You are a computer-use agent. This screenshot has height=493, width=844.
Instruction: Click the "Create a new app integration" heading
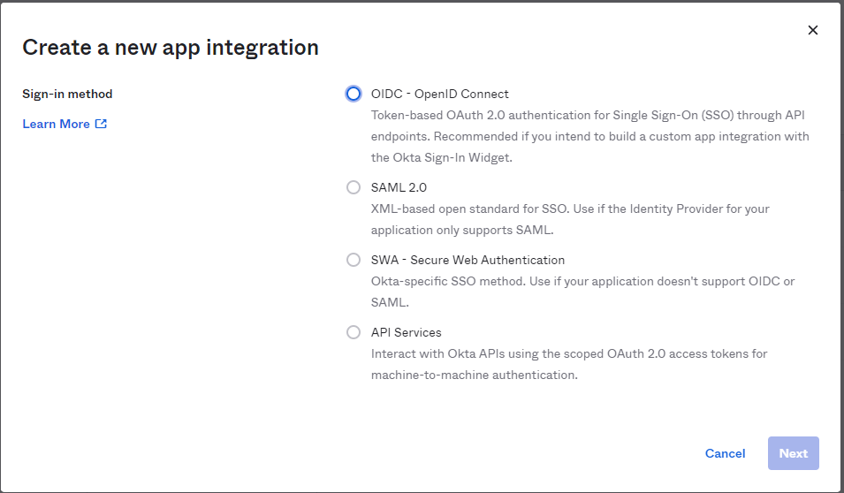point(171,47)
